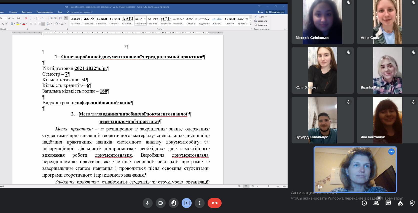Click the sort A-Z icon
This screenshot has height=213, width=418.
click(60, 18)
